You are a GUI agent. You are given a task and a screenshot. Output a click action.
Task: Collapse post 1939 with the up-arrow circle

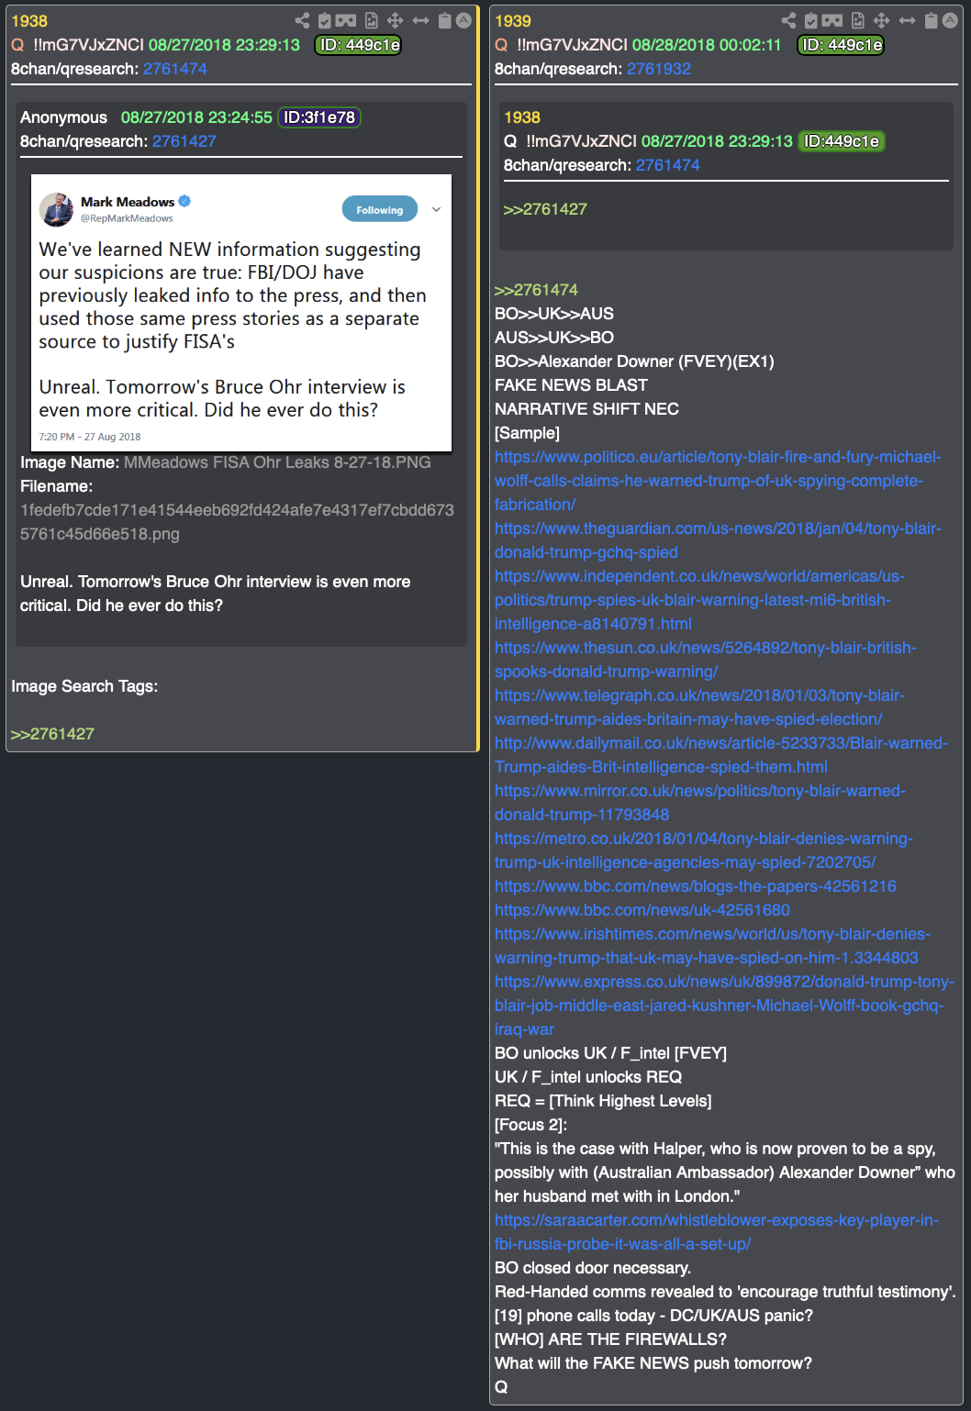coord(950,20)
